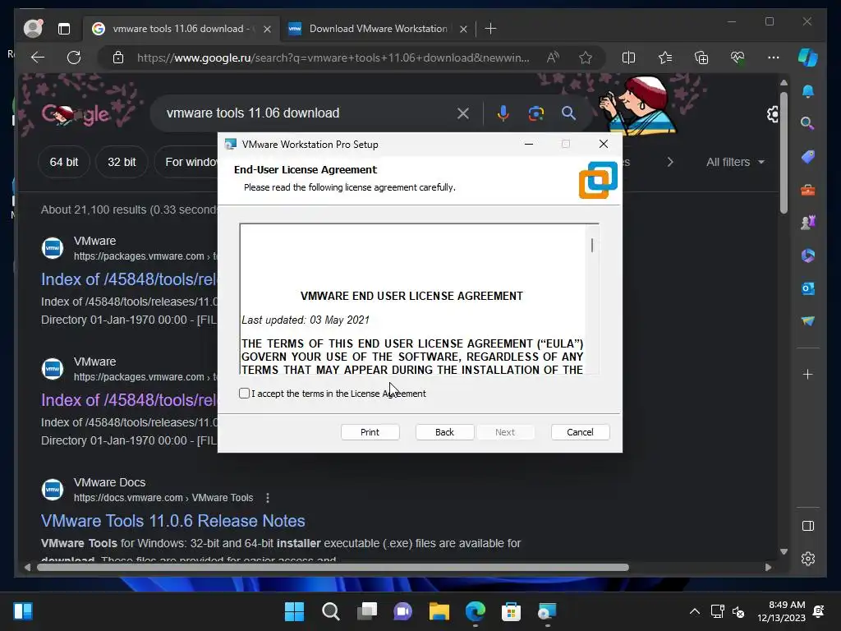Start Google voice search microphone

click(503, 113)
